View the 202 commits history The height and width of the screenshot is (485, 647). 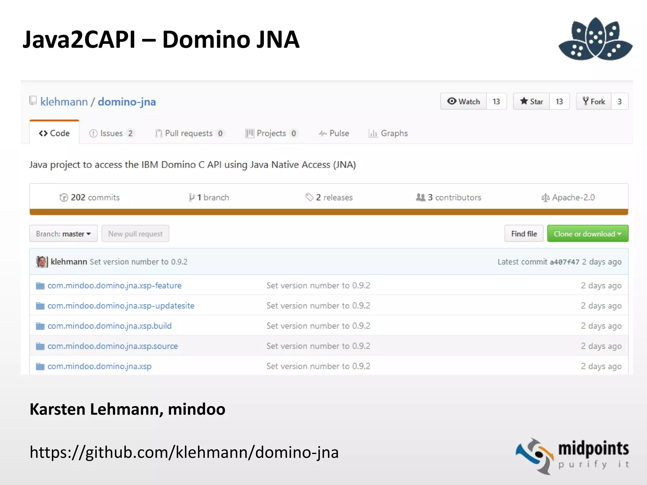click(90, 197)
